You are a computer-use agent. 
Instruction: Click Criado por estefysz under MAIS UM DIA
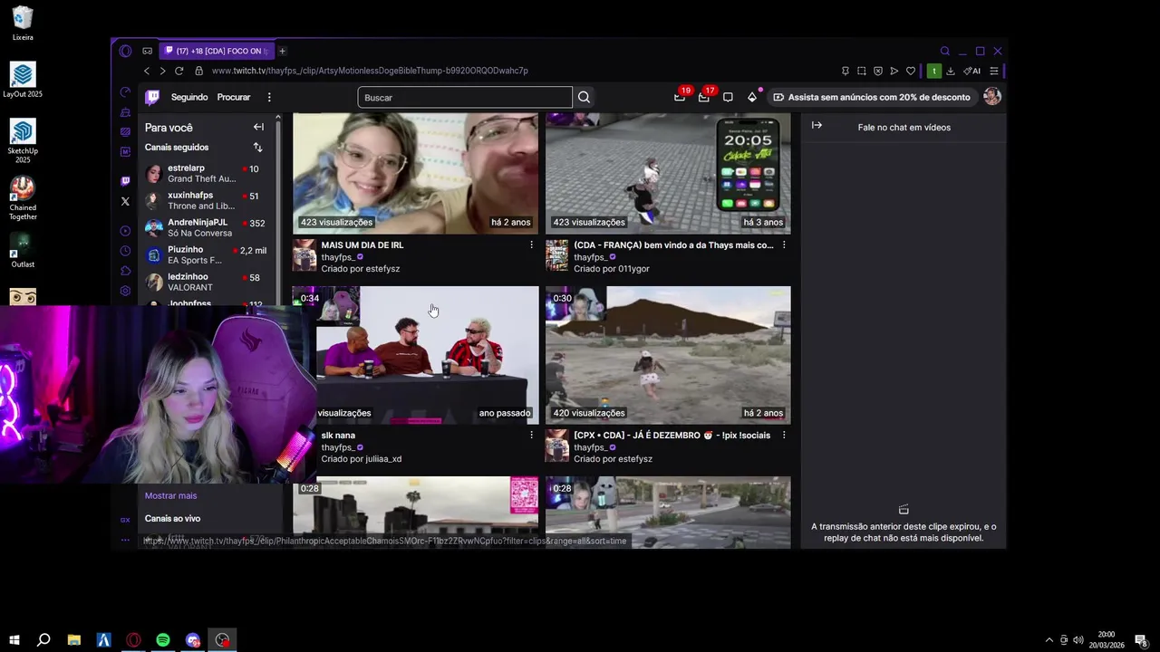361,269
